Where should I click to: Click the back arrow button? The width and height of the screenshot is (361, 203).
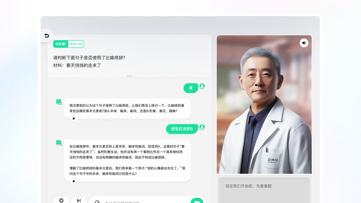pos(47,36)
